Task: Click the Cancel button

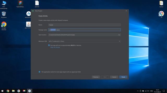Action: coord(114,77)
